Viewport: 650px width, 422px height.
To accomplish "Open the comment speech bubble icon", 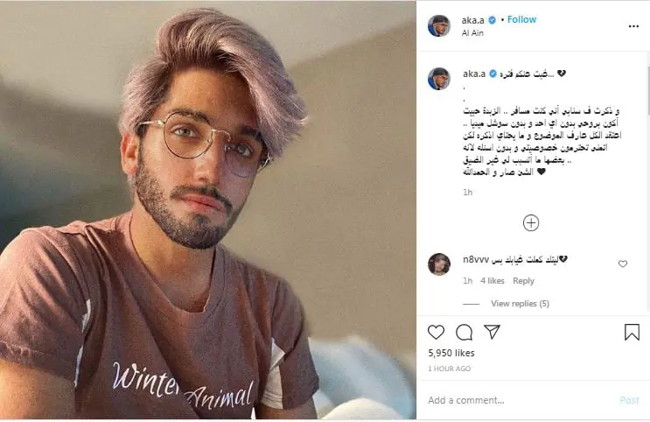I will 464,332.
